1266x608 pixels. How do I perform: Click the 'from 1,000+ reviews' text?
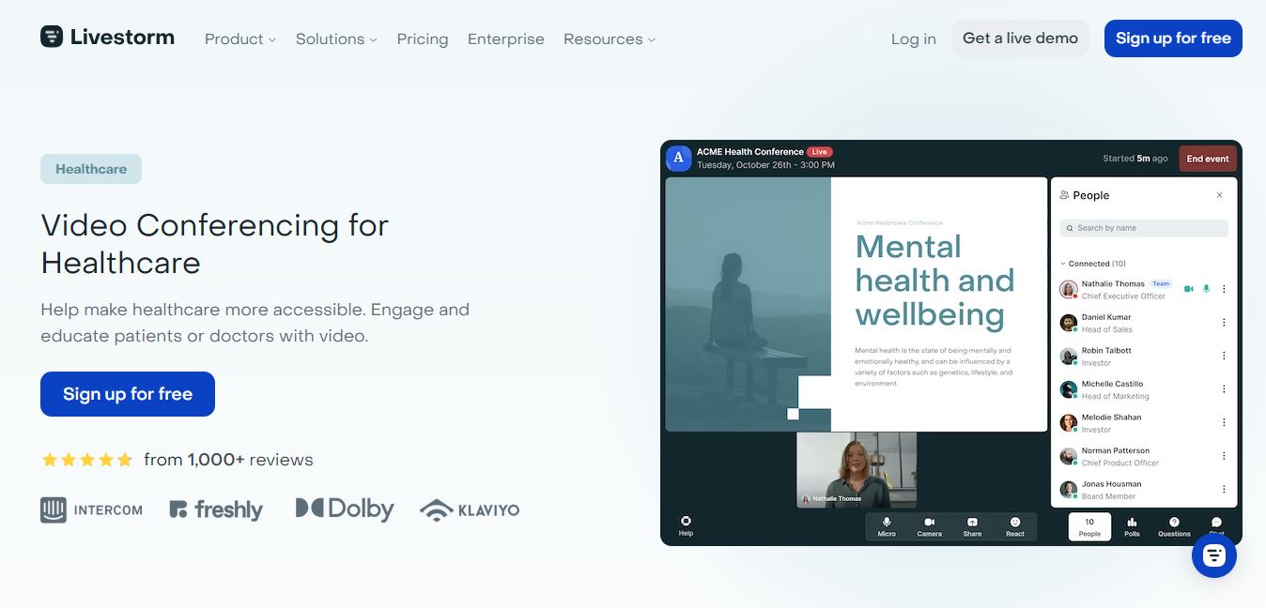pos(228,460)
